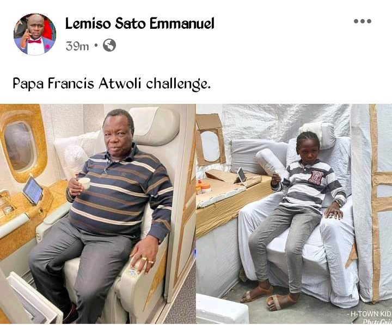The width and height of the screenshot is (392, 325).
Task: Open Lemiso Sato Emmanuel's round profile picture
Action: [35, 34]
